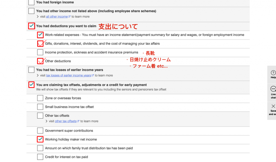Open the Help question mark icon

point(273,73)
